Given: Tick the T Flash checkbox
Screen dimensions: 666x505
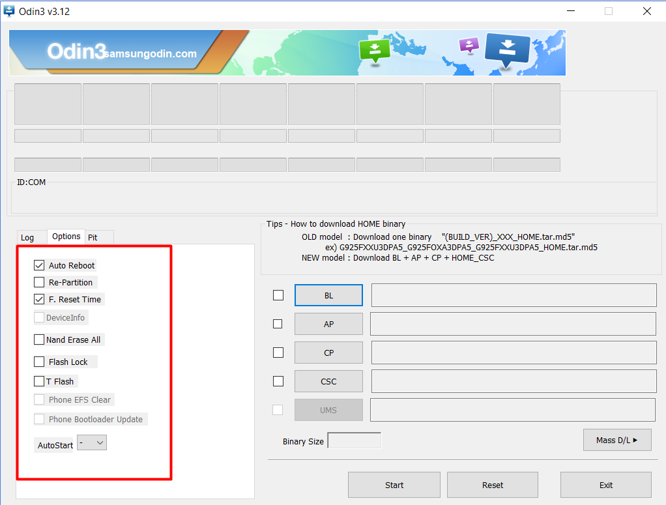Looking at the screenshot, I should 39,381.
